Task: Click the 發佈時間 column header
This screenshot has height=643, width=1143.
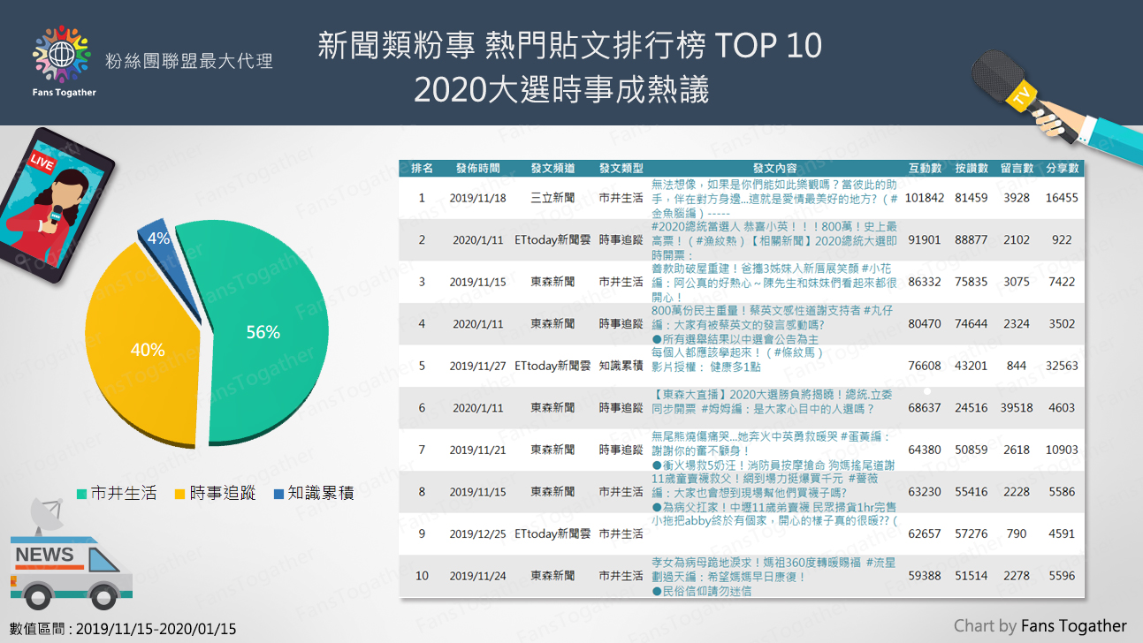Action: tap(477, 168)
